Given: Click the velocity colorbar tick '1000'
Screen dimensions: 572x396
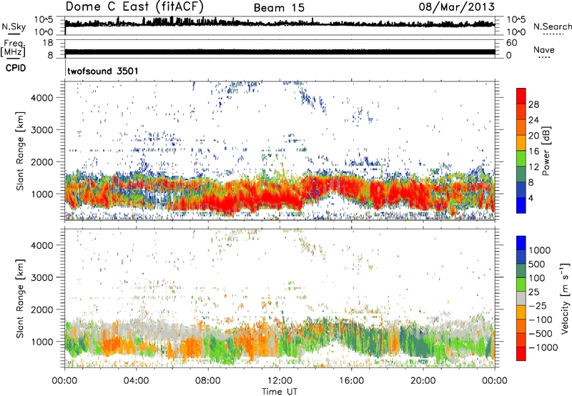Looking at the screenshot, I should click(540, 250).
